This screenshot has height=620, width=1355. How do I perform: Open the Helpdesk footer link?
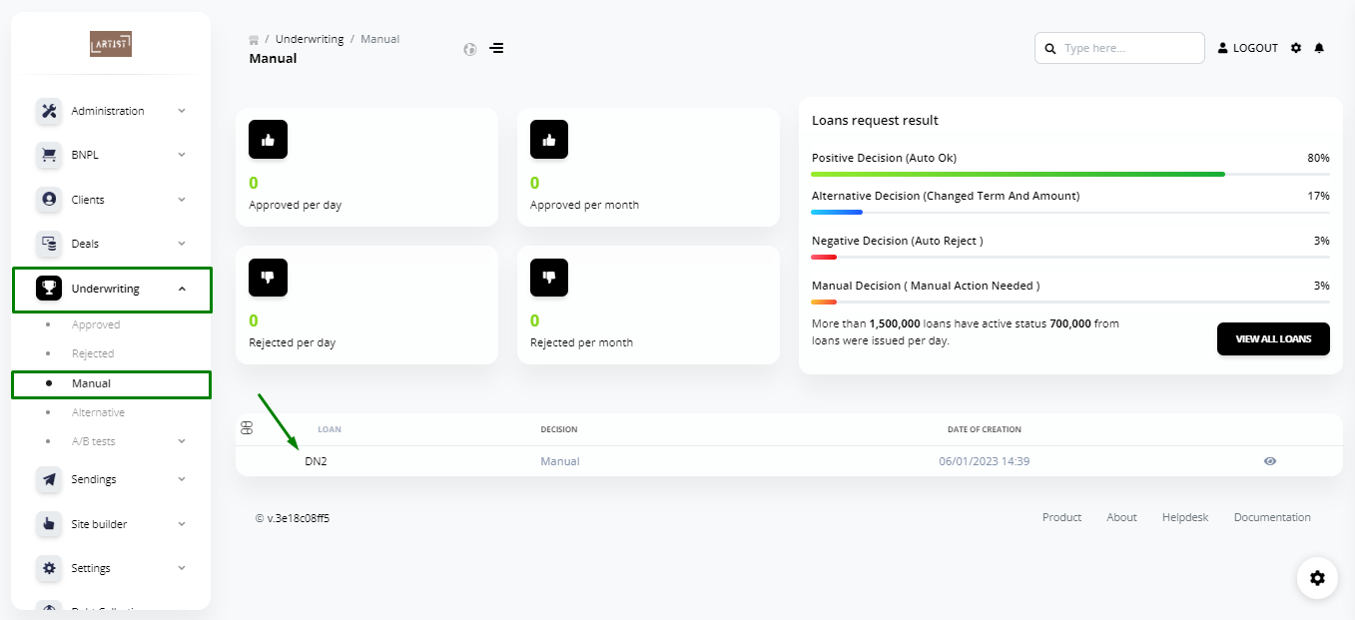tap(1185, 517)
